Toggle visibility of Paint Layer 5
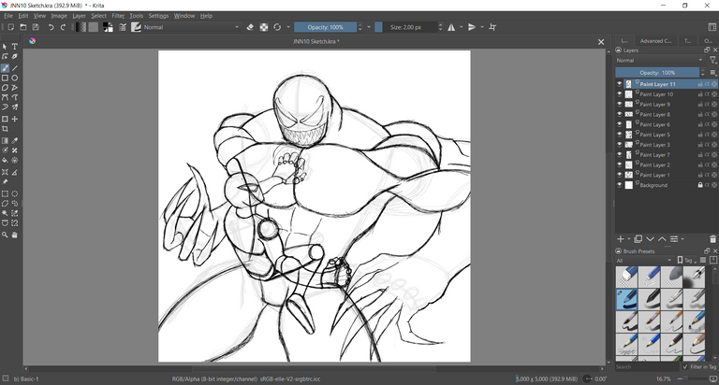The width and height of the screenshot is (719, 385). 620,135
